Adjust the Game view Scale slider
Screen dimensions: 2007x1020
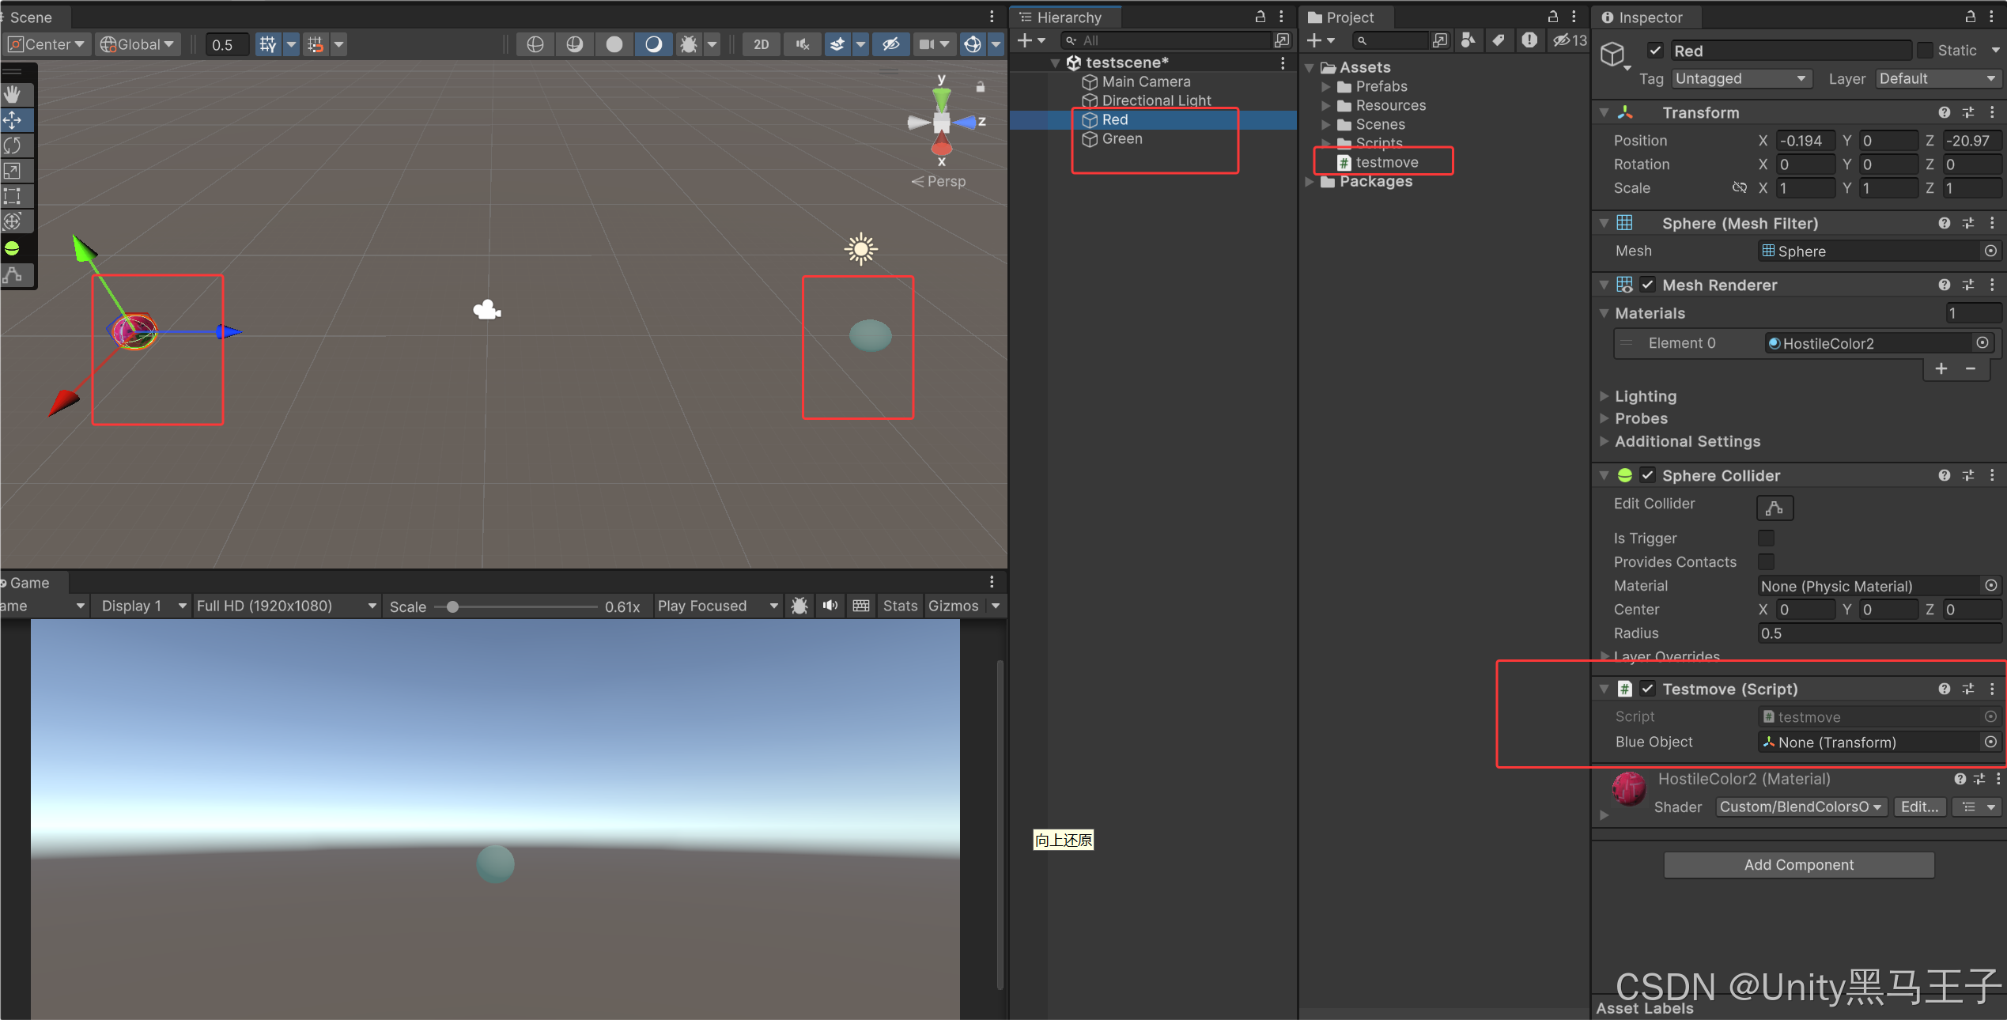click(452, 606)
